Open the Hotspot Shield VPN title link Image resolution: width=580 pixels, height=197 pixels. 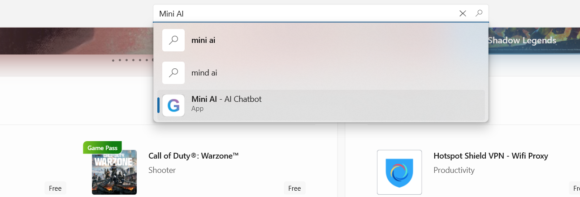pos(491,156)
